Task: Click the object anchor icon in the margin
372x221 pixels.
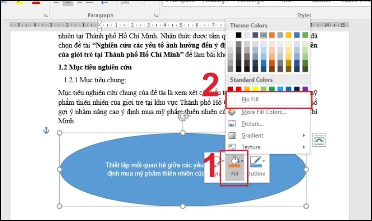Action: tap(46, 130)
